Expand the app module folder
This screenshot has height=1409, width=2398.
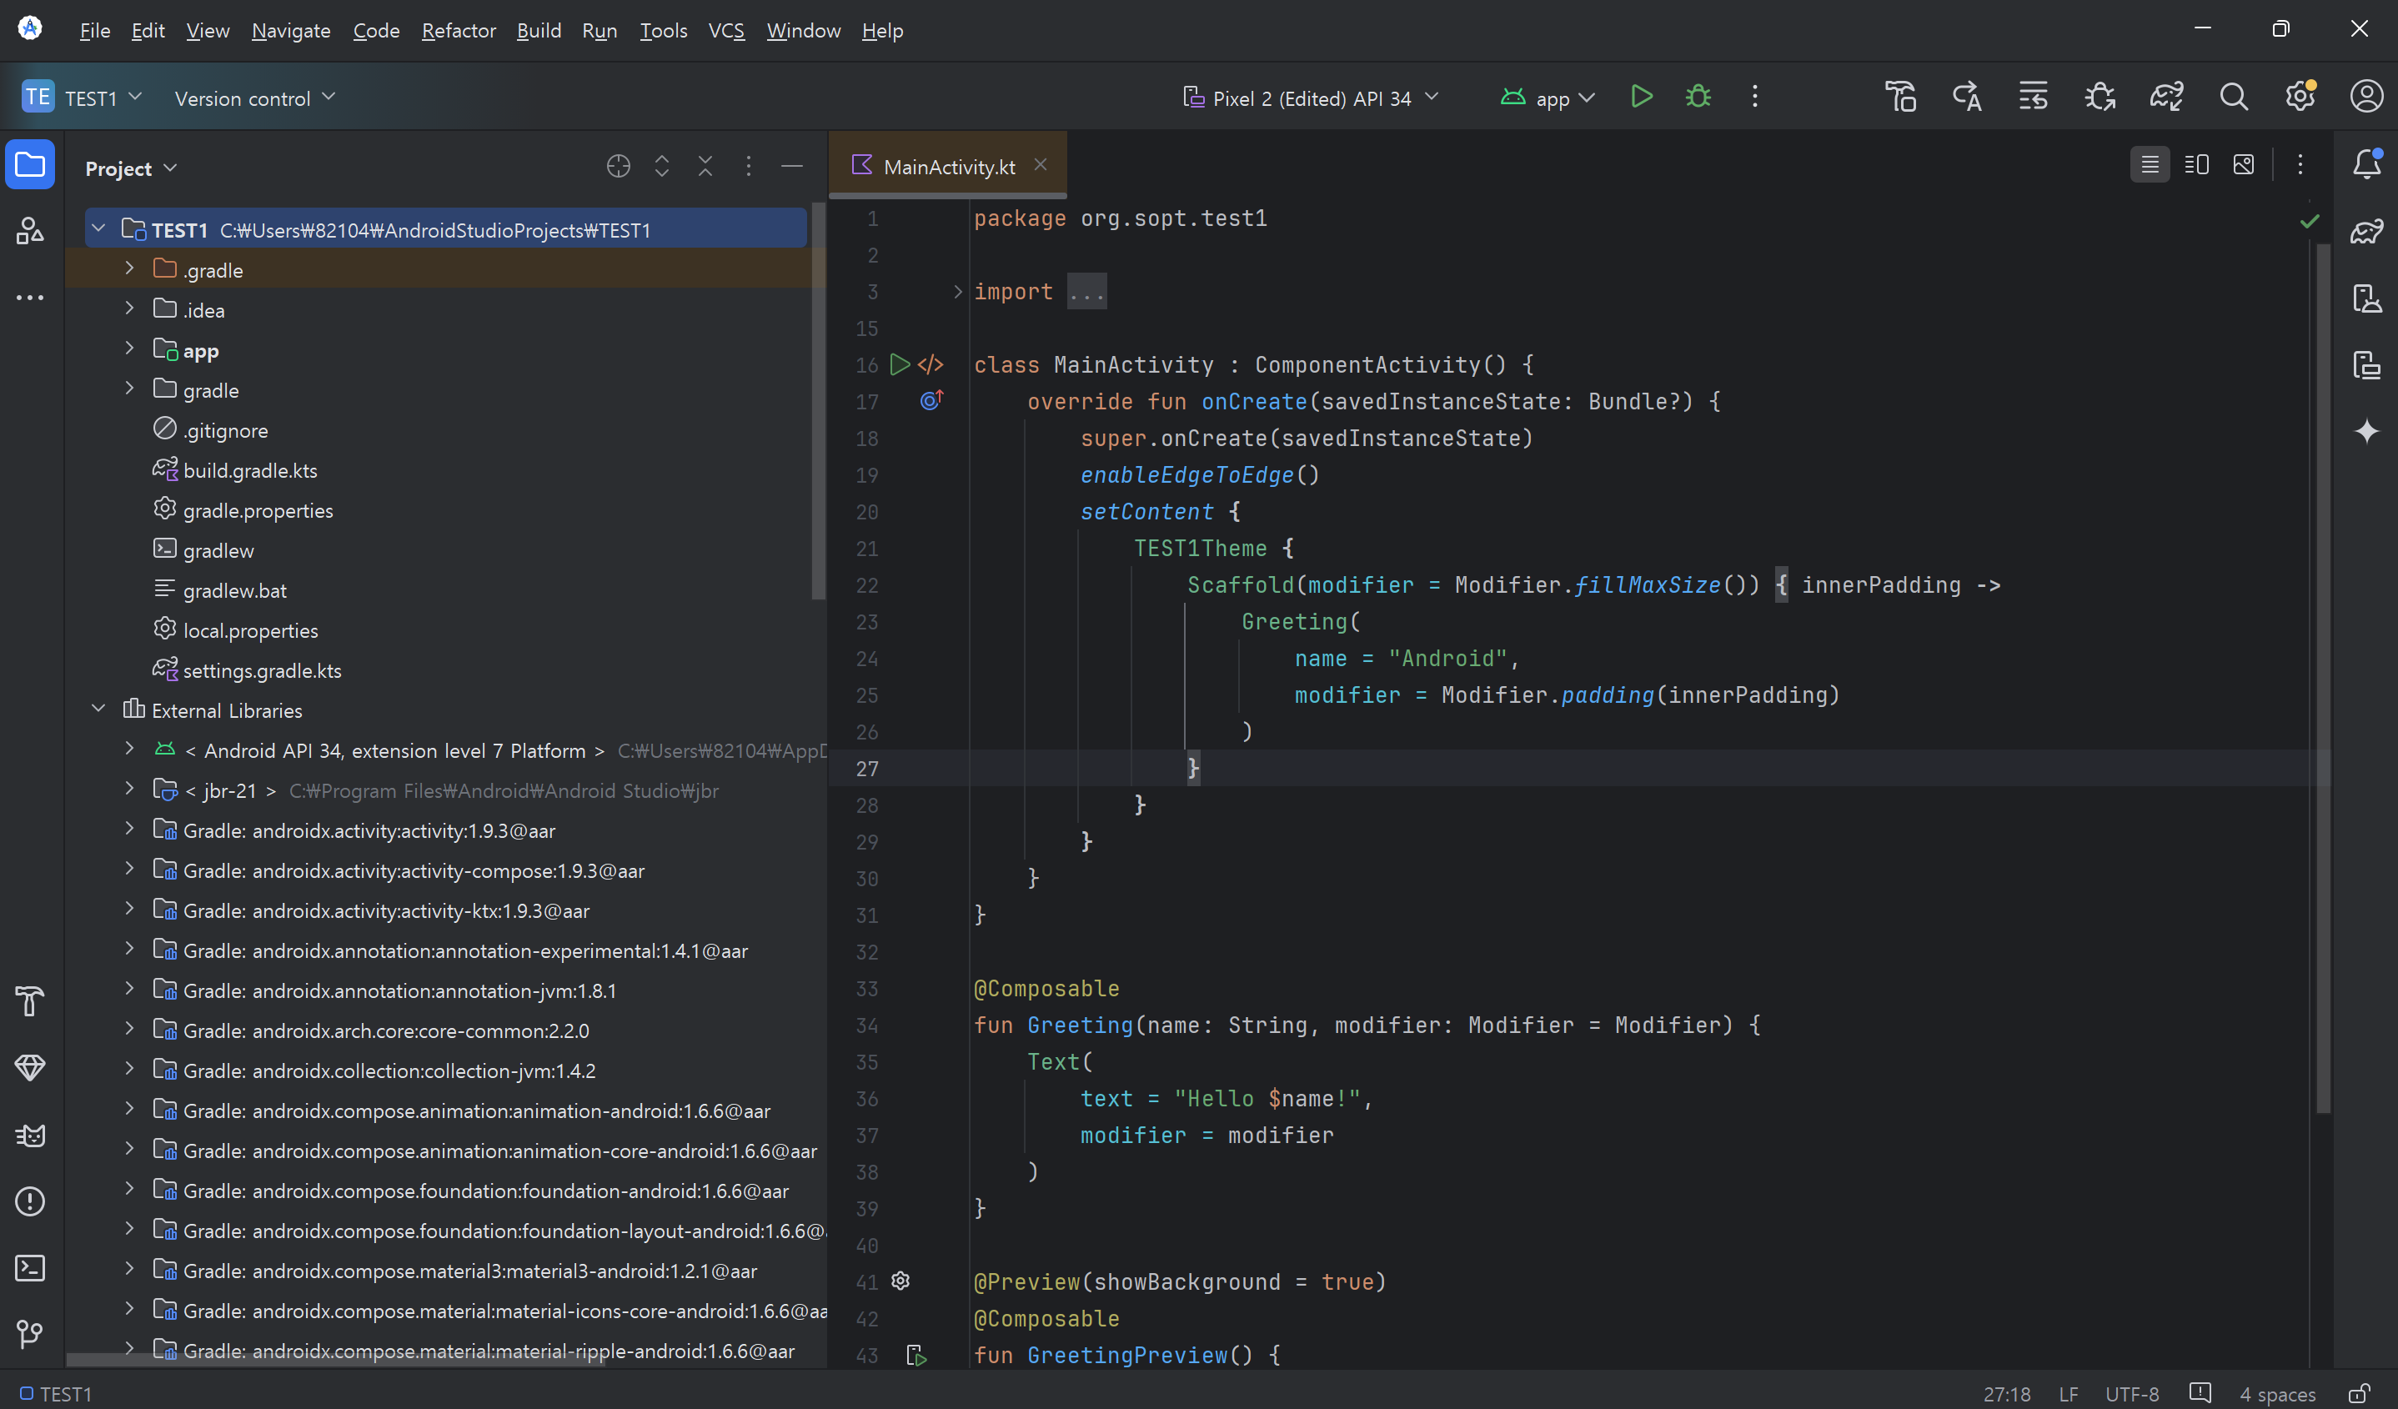coord(129,349)
